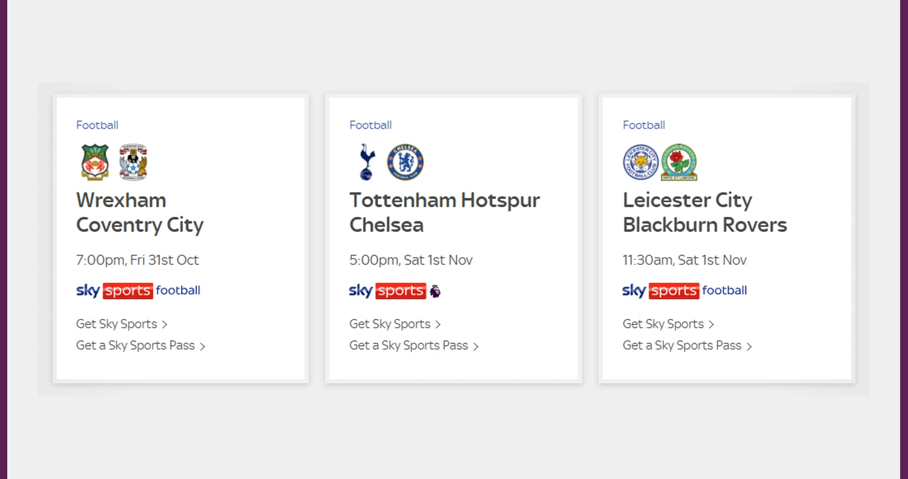Viewport: 908px width, 479px height.
Task: Select the Blackburn Rovers badge
Action: click(679, 161)
